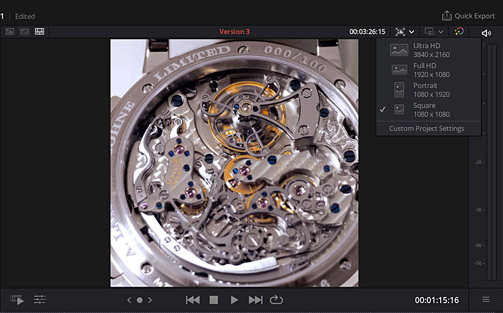Choose Full HD 1920 x 1080 resolution
The height and width of the screenshot is (313, 503).
point(428,70)
